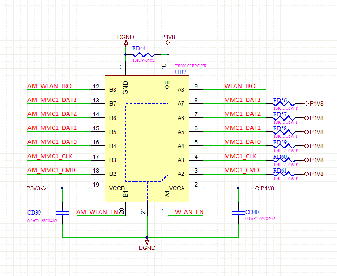Click the CD39 designator label
337x276 pixels.
click(x=34, y=213)
